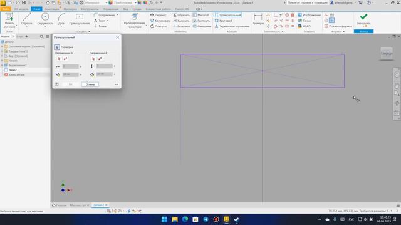
Task: Click the Save icon in quick access toolbar
Action: (24, 2)
